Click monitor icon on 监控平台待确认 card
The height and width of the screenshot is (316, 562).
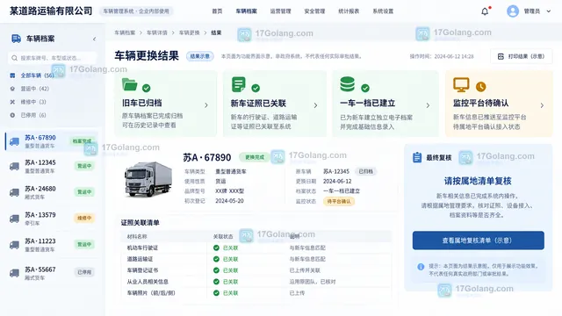[x=461, y=84]
